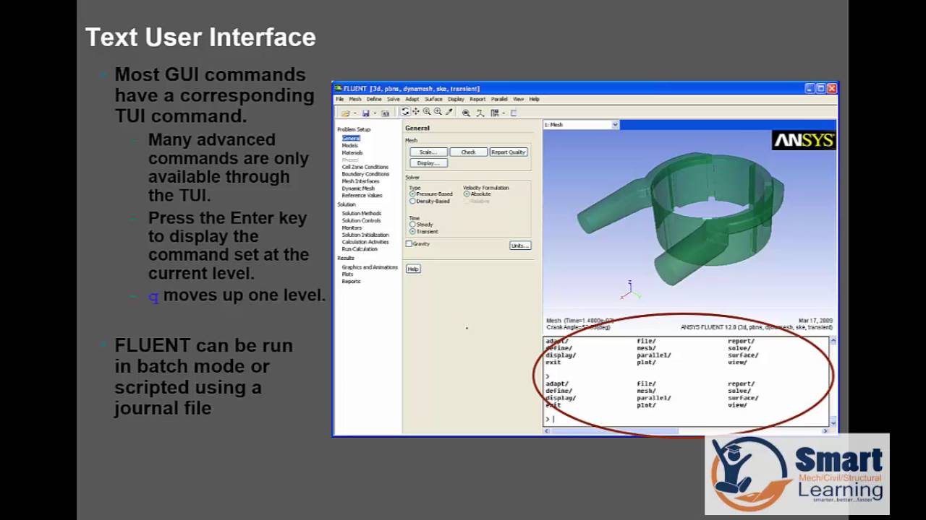Enable the Gravity checkbox

[x=409, y=244]
